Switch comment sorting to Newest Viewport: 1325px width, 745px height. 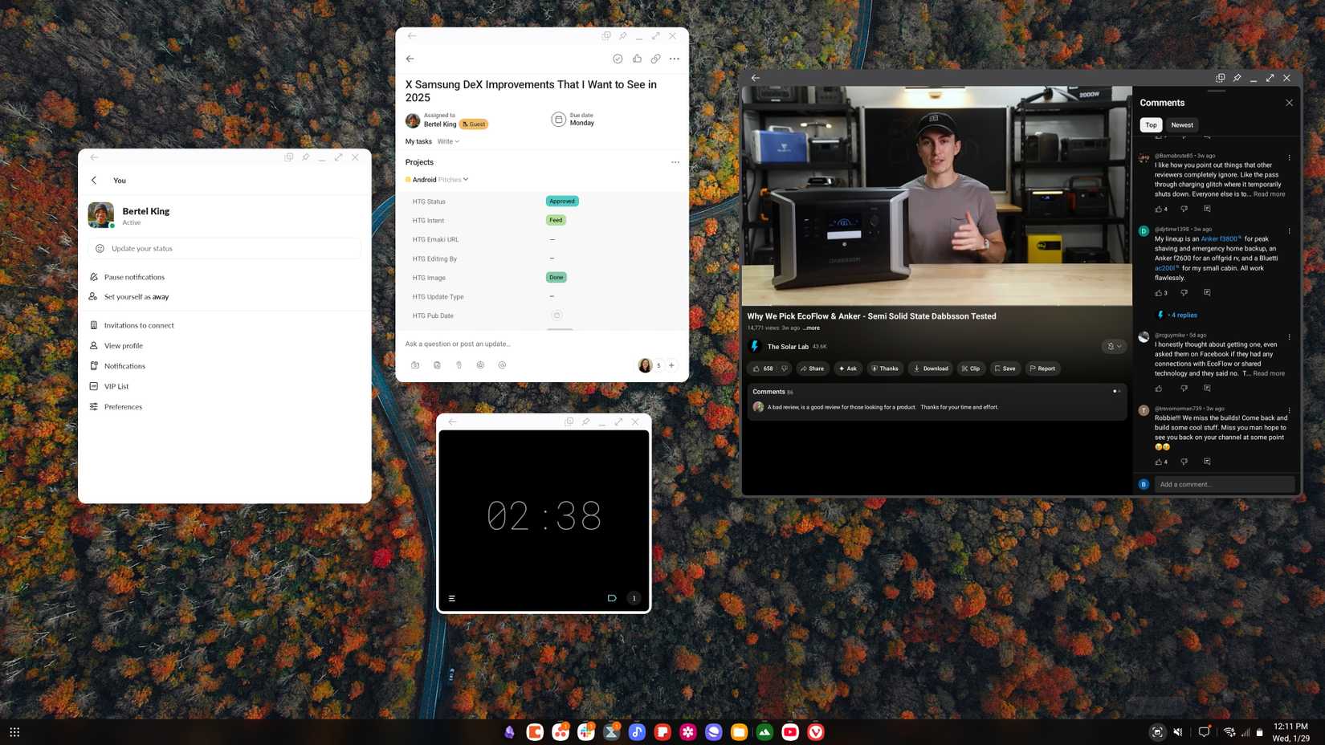(1181, 124)
